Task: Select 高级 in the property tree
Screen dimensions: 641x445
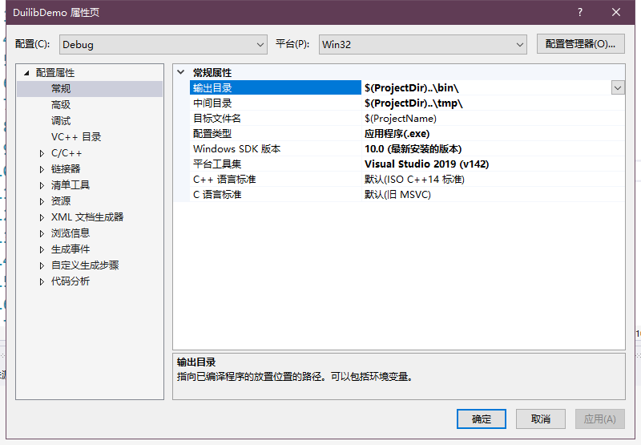Action: point(61,105)
